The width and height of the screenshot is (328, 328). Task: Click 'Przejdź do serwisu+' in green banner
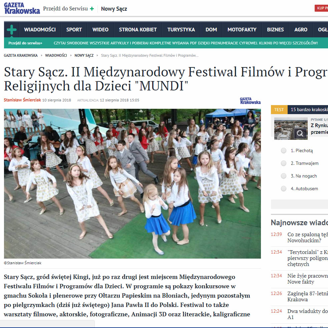[25, 43]
